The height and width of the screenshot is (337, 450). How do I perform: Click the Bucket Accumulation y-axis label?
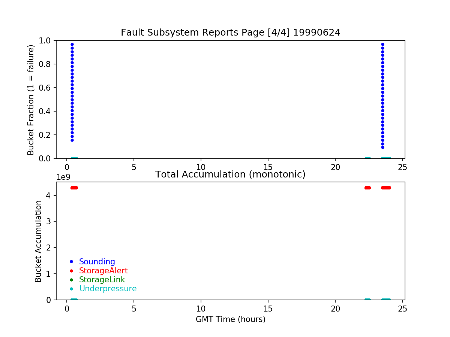(x=38, y=241)
